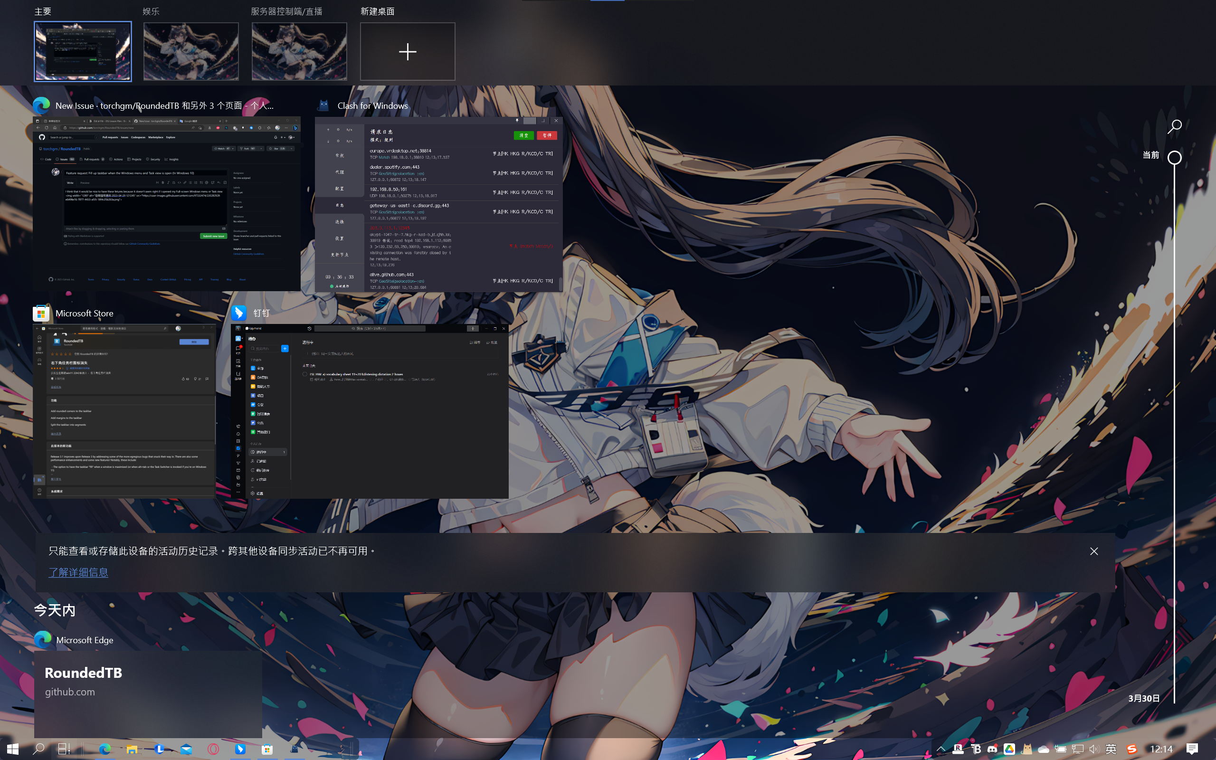Image resolution: width=1216 pixels, height=760 pixels.
Task: Open the OneDrive cloud tray icon
Action: [x=1043, y=749]
